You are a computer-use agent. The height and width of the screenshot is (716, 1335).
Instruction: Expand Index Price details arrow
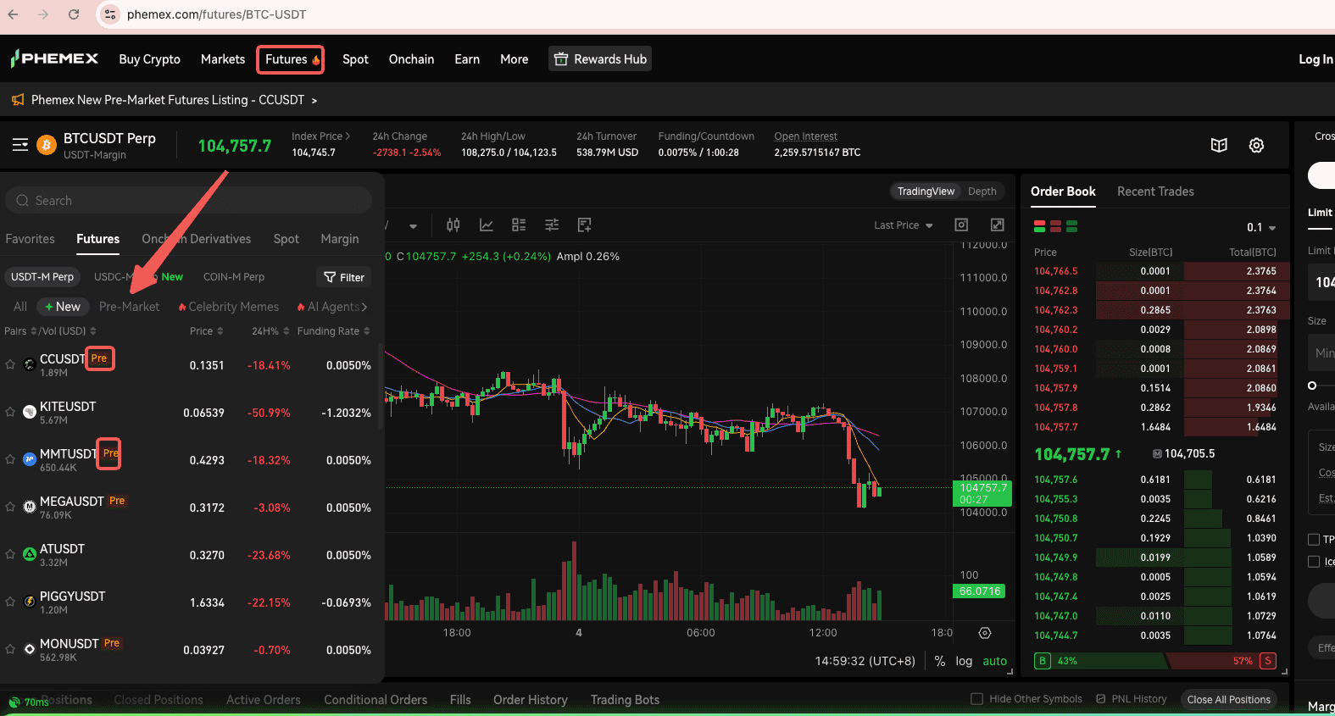click(x=348, y=136)
